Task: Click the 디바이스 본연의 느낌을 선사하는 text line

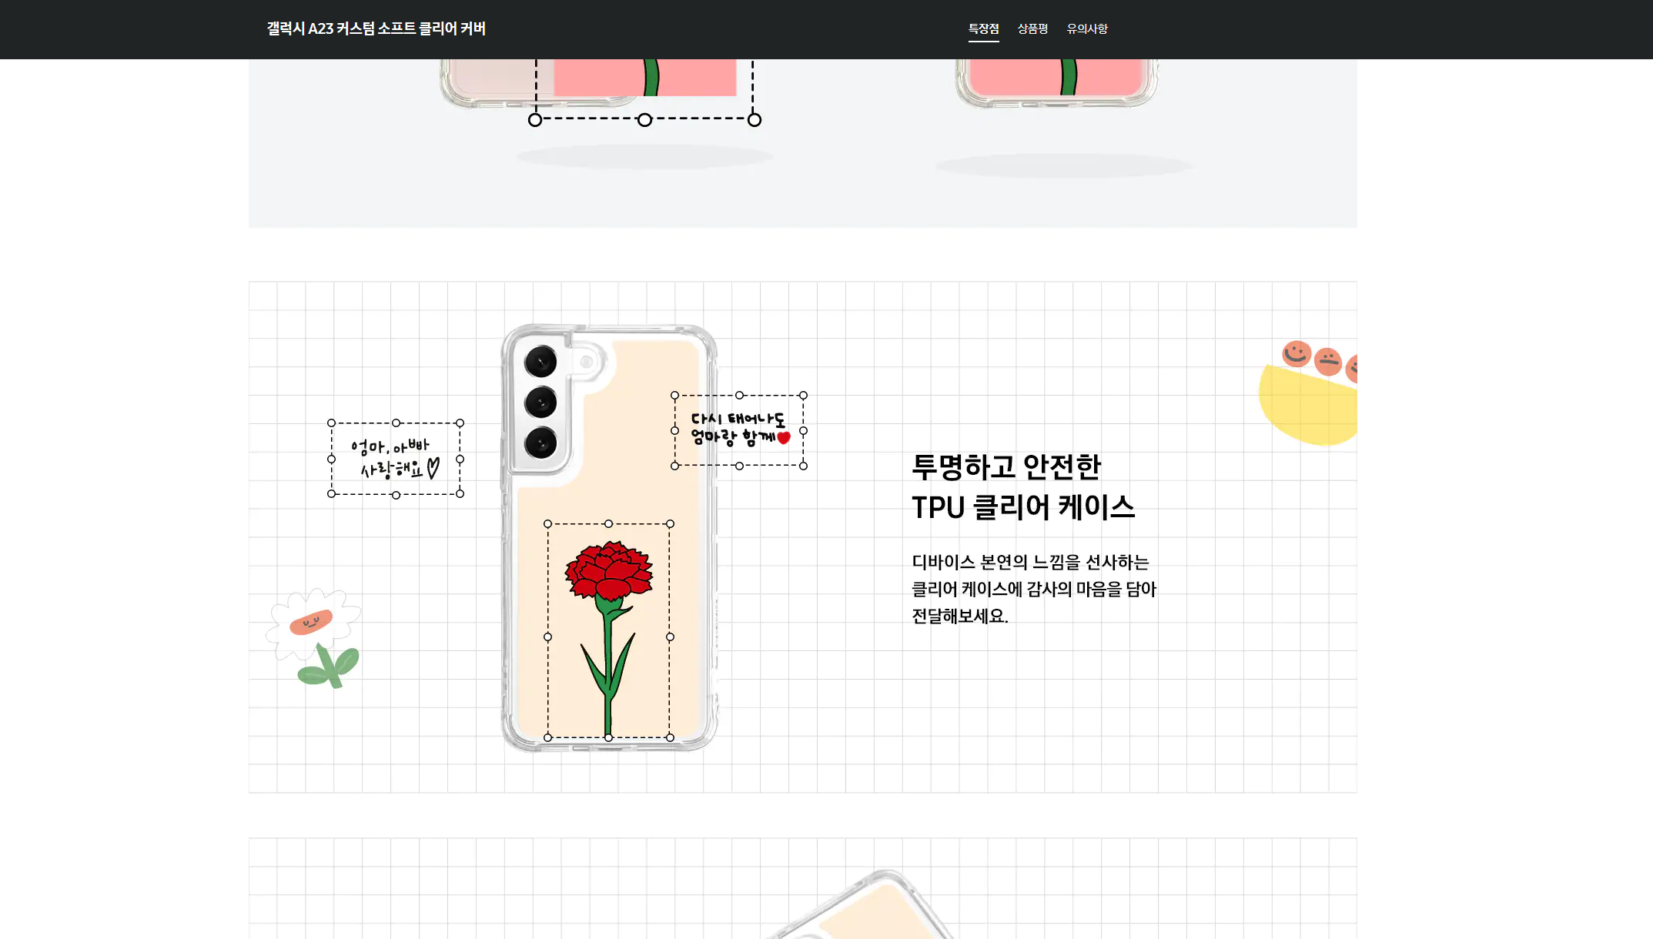Action: (x=1030, y=562)
